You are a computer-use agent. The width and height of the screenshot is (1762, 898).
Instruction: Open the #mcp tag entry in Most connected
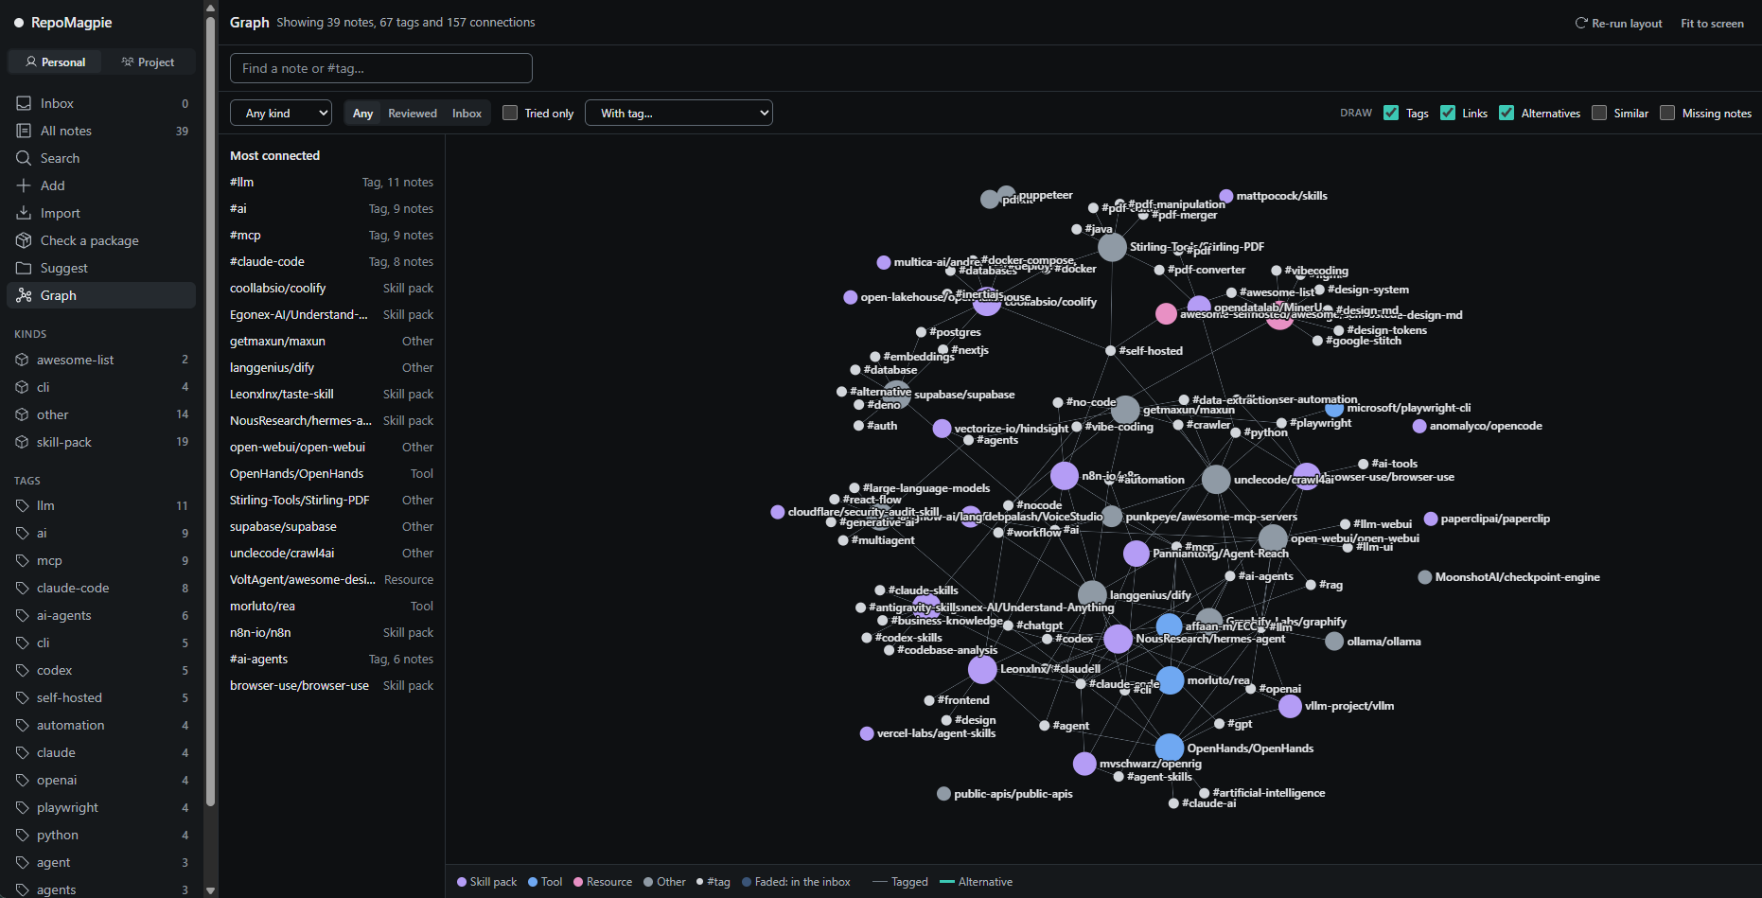[331, 235]
